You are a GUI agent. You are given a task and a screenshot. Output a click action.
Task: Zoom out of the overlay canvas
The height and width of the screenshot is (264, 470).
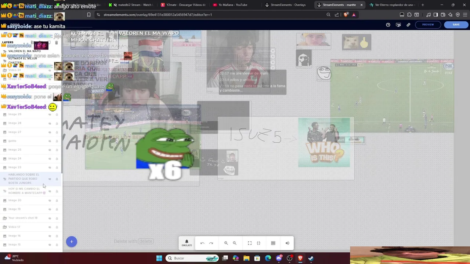(235, 243)
